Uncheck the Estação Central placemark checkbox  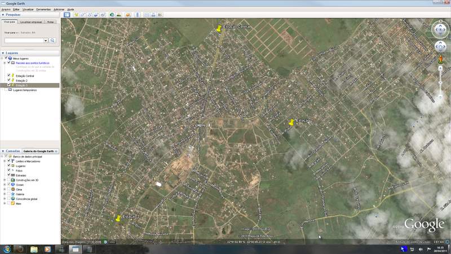click(9, 76)
